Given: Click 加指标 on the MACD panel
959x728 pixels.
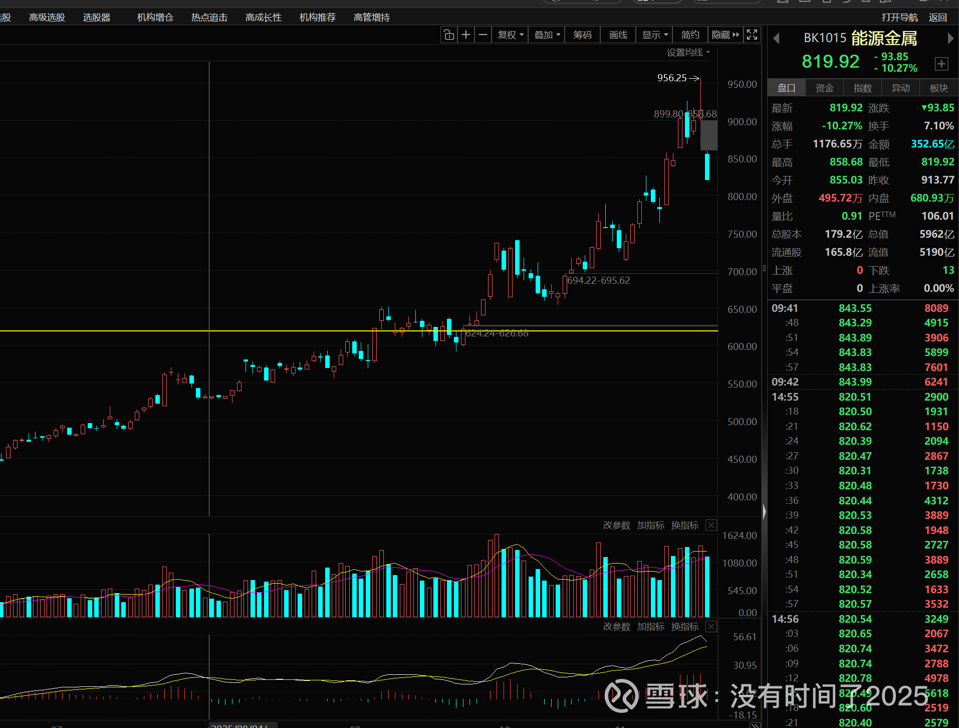Looking at the screenshot, I should coord(651,627).
